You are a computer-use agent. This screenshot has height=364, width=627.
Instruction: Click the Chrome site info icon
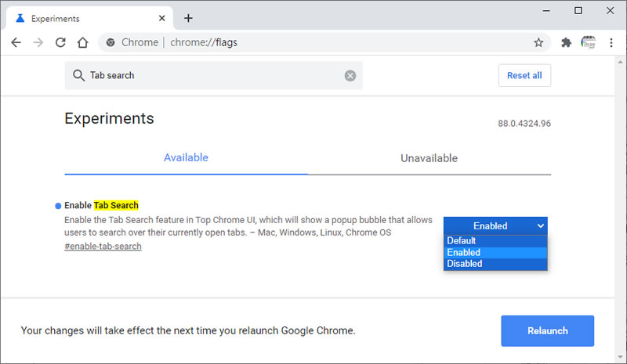coord(111,42)
